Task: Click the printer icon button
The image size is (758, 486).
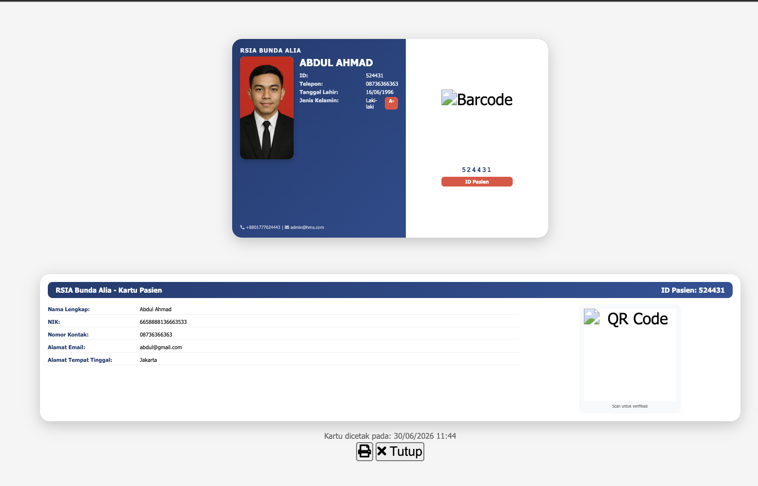Action: [x=364, y=451]
